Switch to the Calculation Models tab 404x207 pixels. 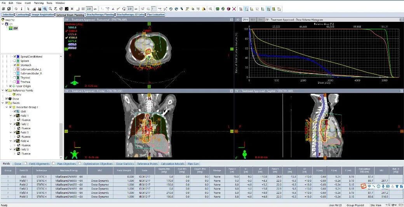[172, 164]
